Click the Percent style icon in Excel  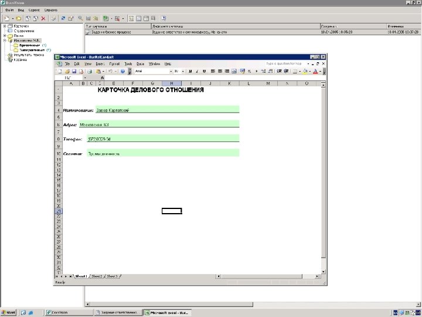tap(249, 71)
